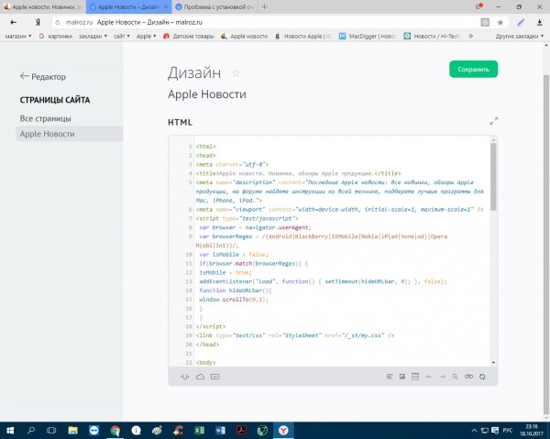Open a new browser tab with plus
This screenshot has height=439, width=550.
coord(265,6)
